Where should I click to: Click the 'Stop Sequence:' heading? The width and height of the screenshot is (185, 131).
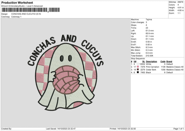tap(138, 58)
